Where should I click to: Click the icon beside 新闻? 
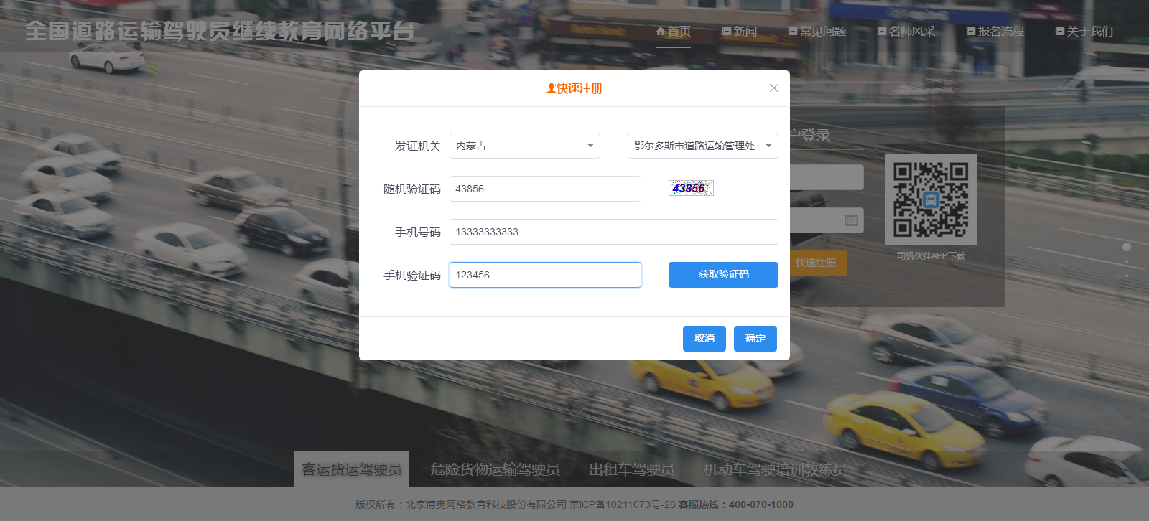(x=727, y=31)
